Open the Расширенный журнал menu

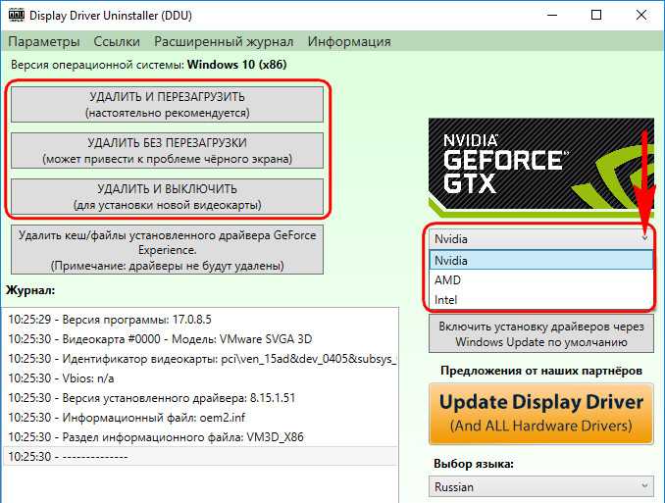point(224,41)
